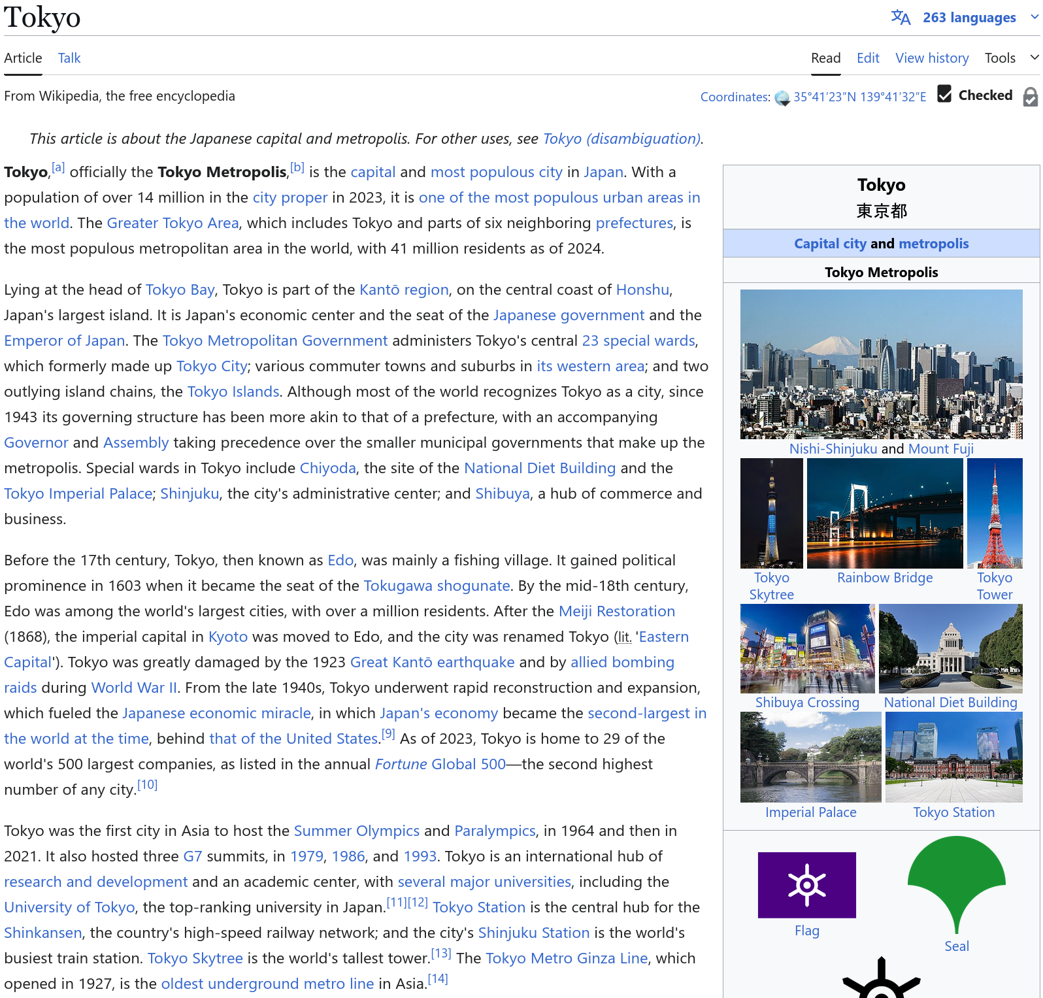Switch to the Article tab
The width and height of the screenshot is (1043, 998).
(x=23, y=58)
